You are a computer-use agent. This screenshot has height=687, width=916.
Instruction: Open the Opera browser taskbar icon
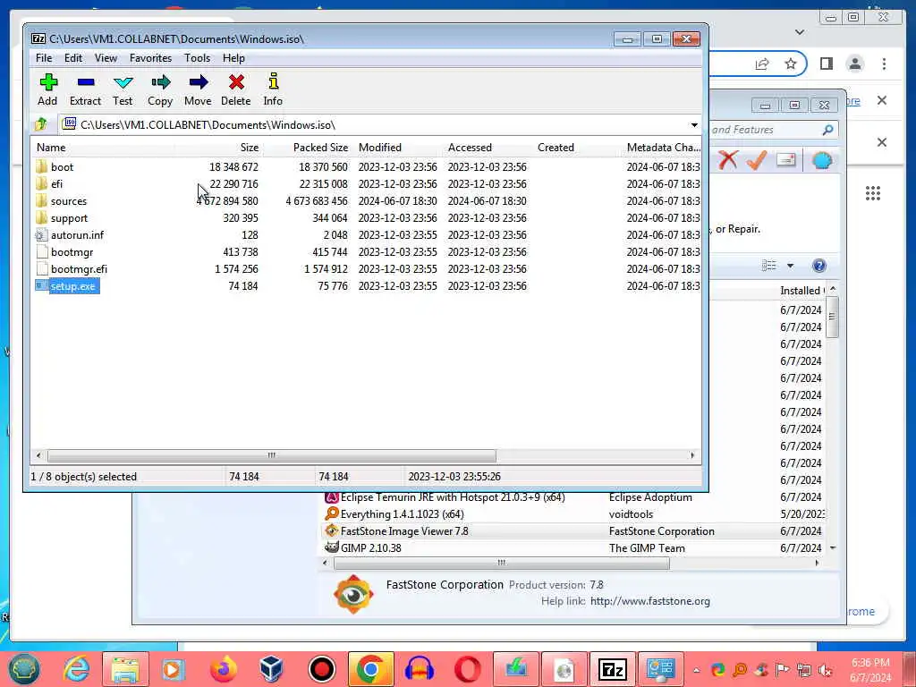click(x=467, y=669)
